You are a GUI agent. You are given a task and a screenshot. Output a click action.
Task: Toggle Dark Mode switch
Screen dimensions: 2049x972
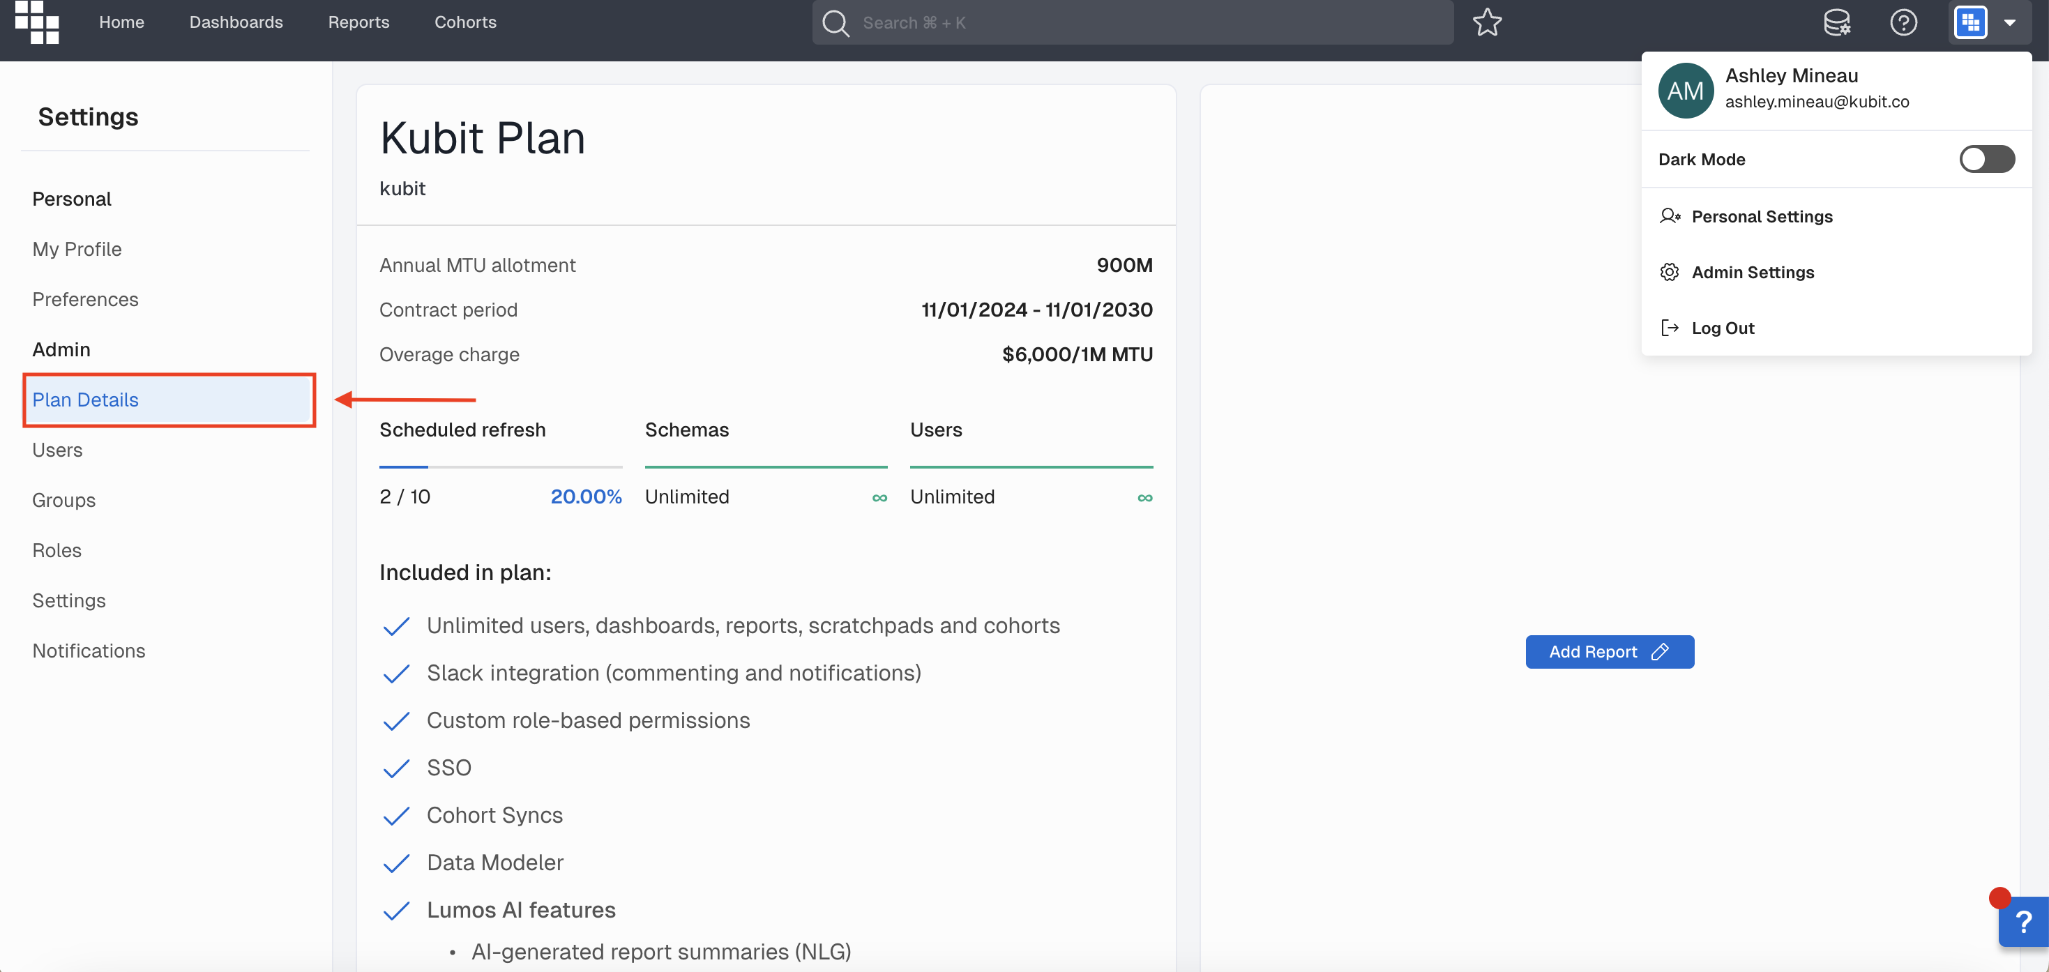pos(1986,159)
